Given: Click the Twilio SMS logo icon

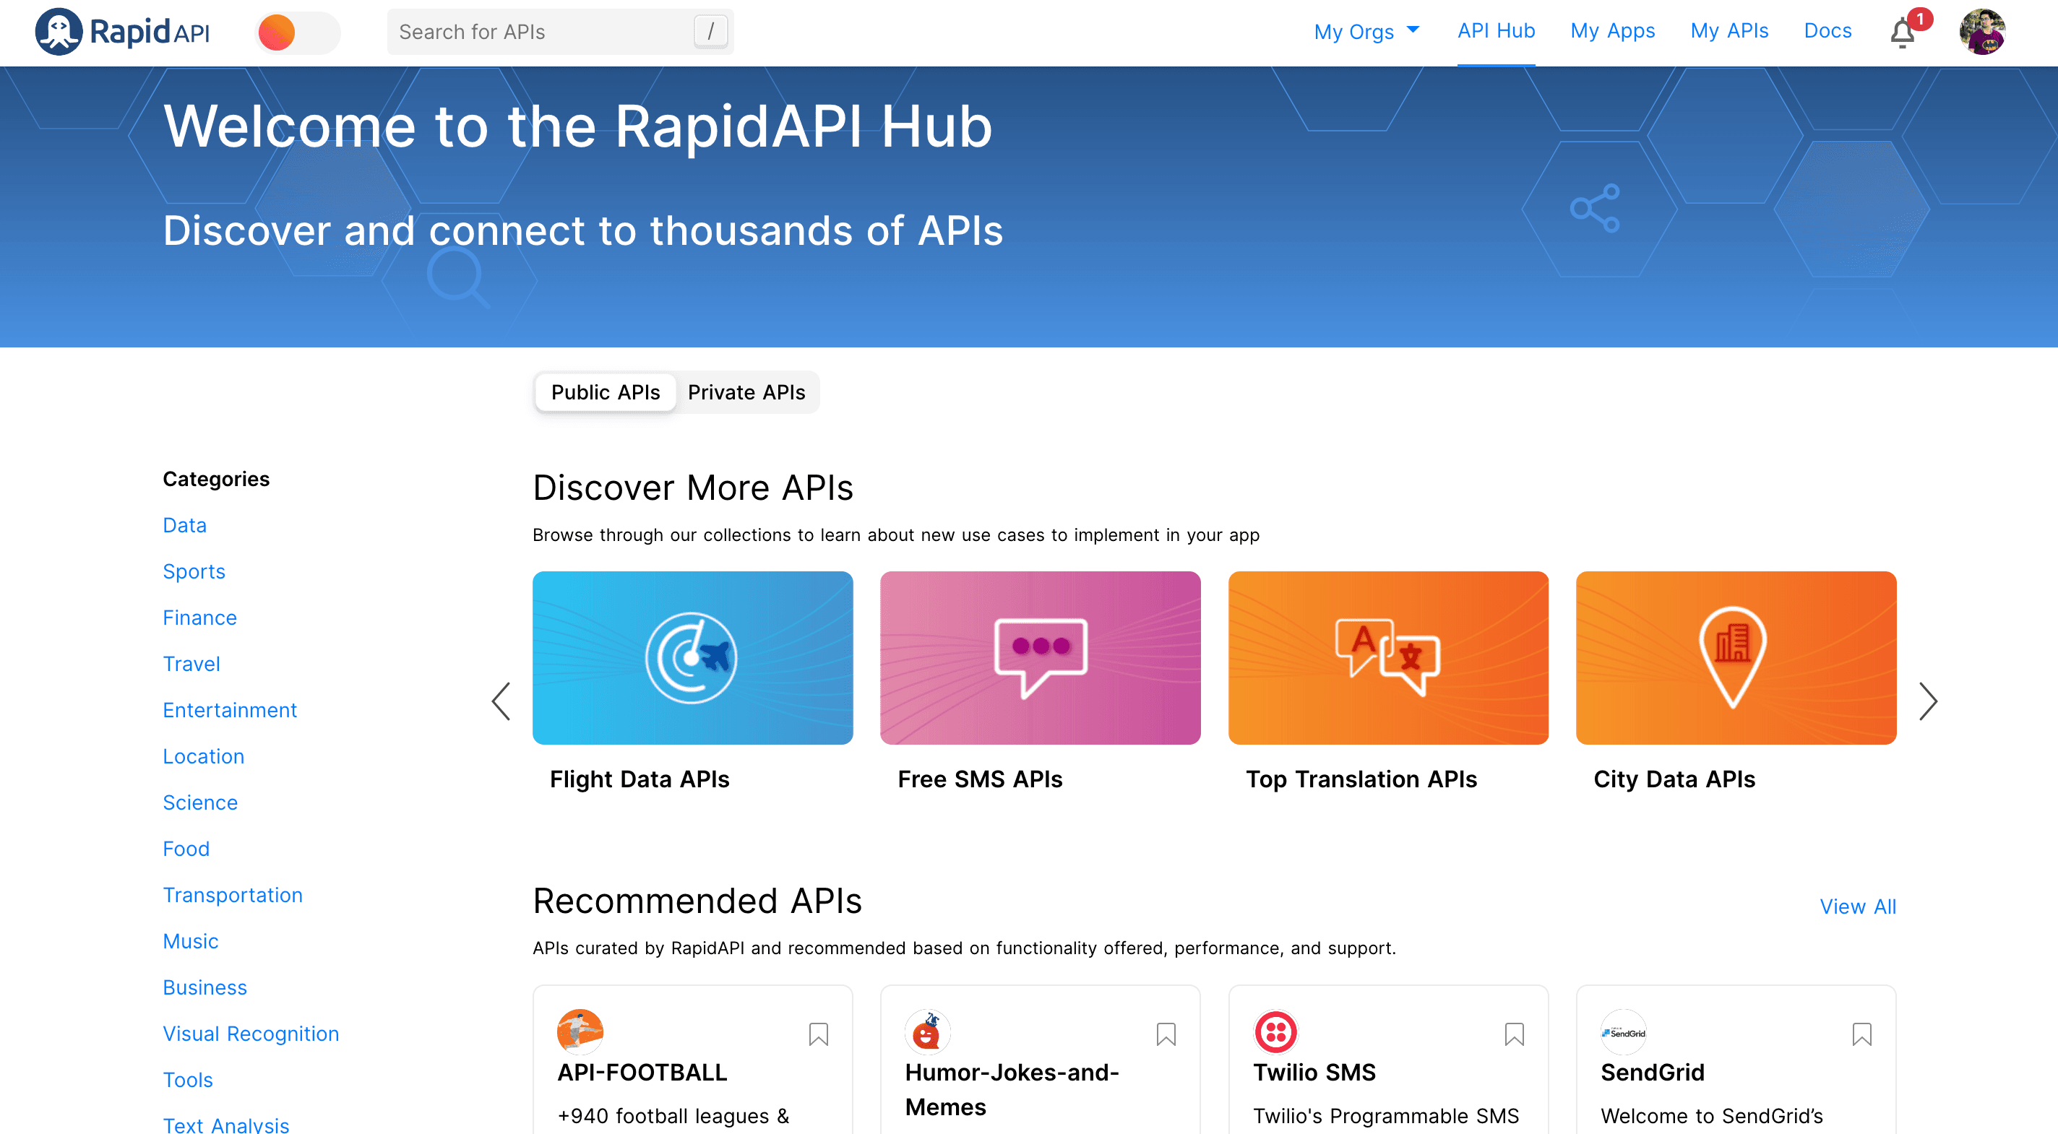Looking at the screenshot, I should (1276, 1033).
